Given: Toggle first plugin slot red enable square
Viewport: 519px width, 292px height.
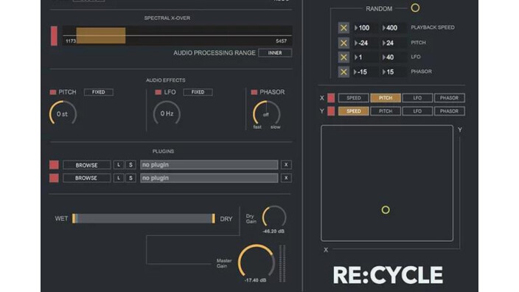Looking at the screenshot, I should (x=54, y=165).
